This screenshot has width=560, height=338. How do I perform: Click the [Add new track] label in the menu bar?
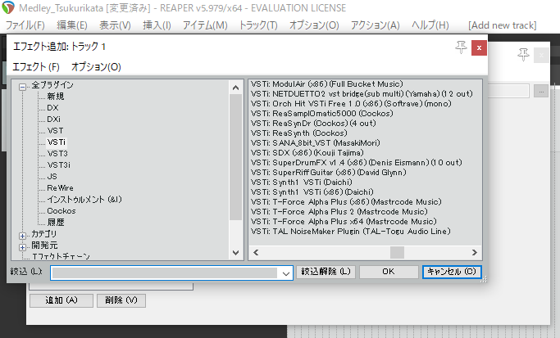coord(502,25)
